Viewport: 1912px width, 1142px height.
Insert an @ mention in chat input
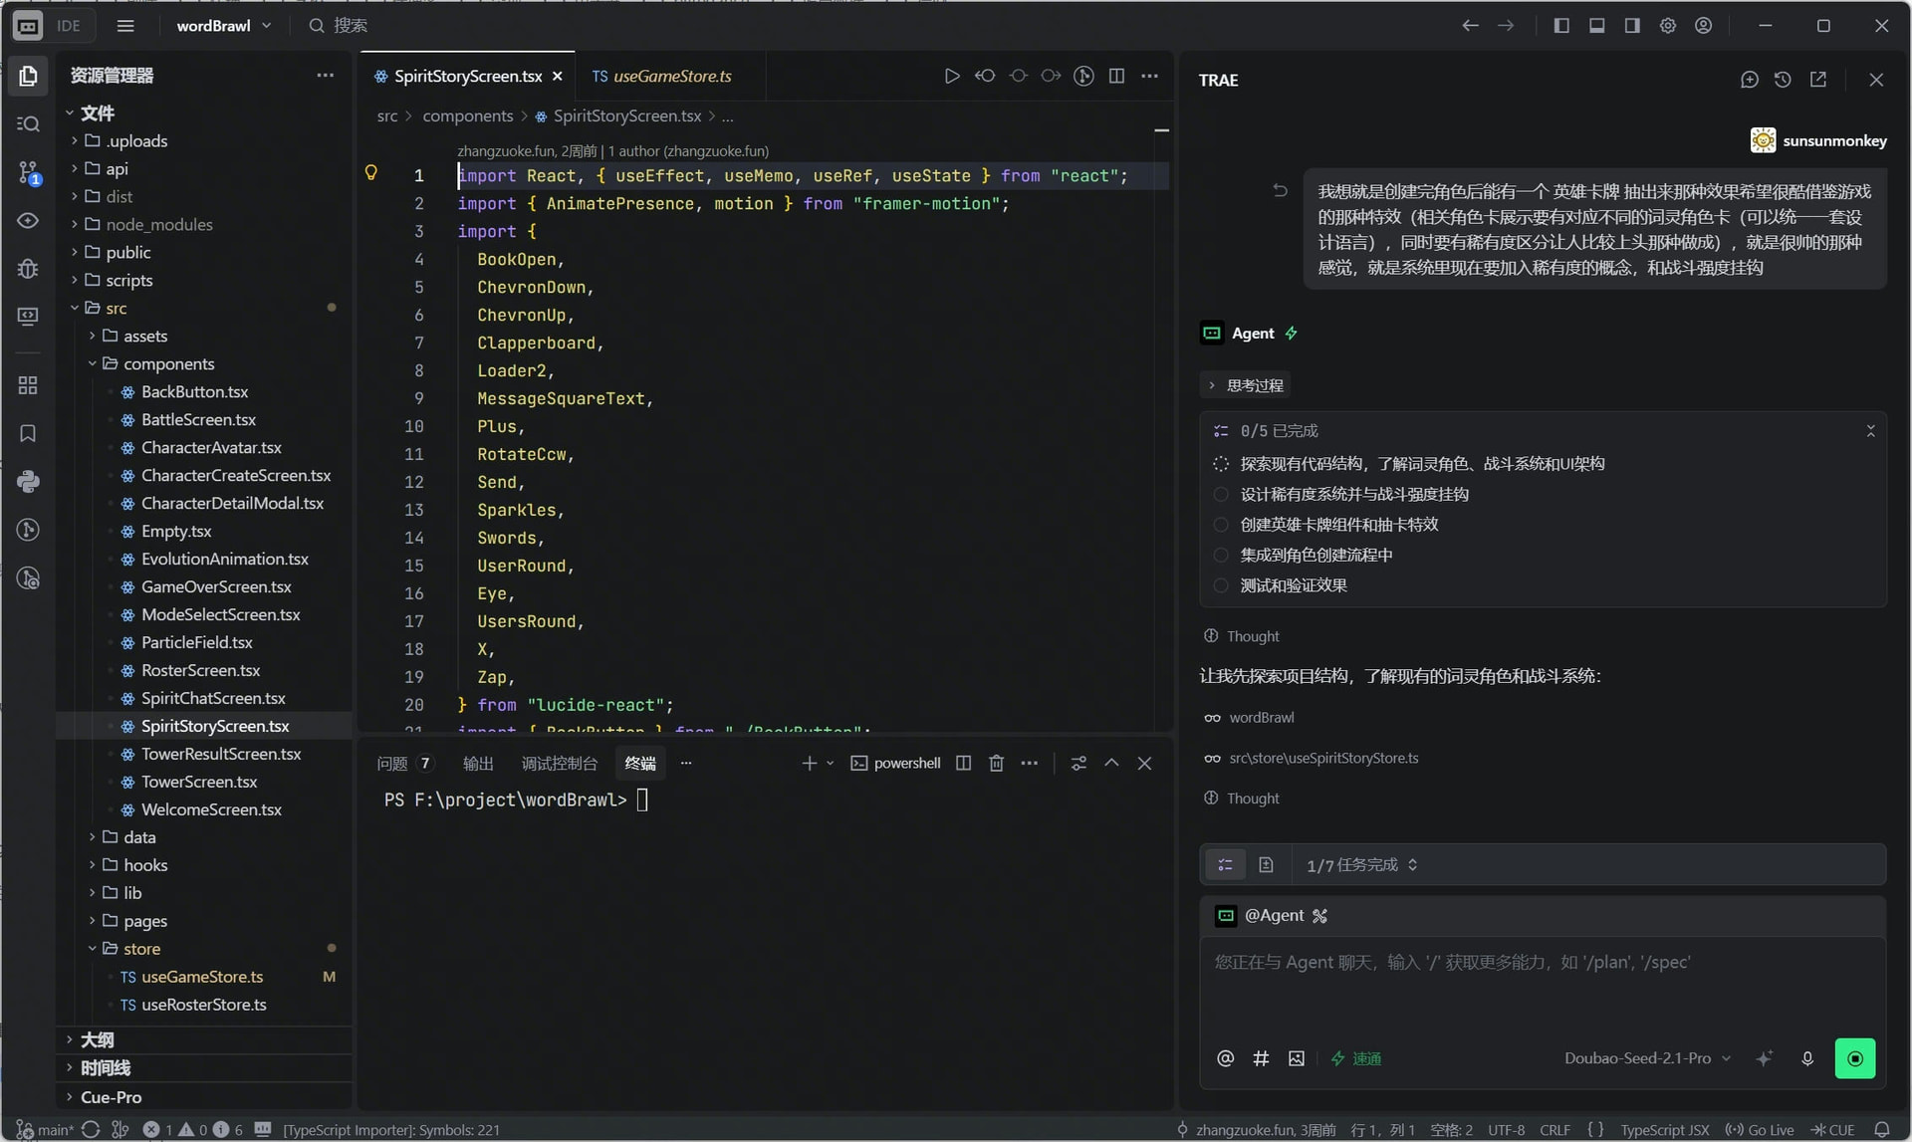(x=1226, y=1058)
